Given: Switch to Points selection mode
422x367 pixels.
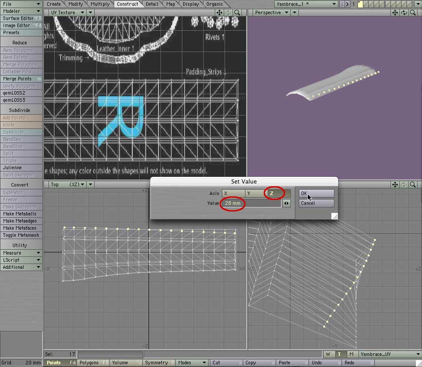Looking at the screenshot, I should (x=60, y=363).
